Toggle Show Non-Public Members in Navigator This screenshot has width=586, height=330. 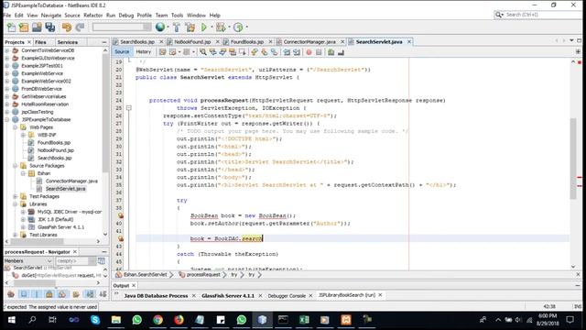coord(49,294)
